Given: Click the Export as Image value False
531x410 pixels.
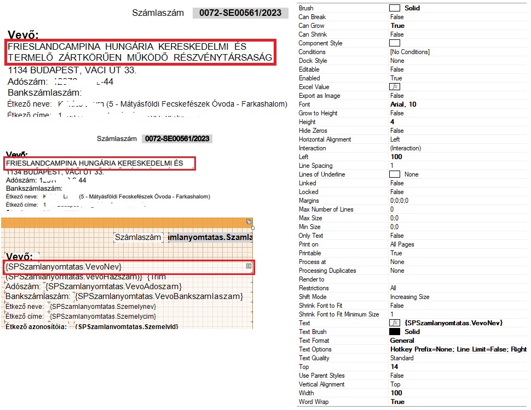Looking at the screenshot, I should click(x=397, y=96).
